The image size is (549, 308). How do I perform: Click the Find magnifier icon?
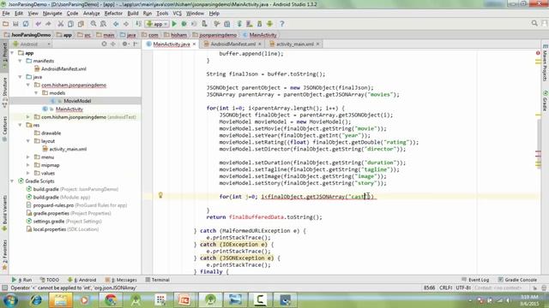pyautogui.click(x=94, y=24)
